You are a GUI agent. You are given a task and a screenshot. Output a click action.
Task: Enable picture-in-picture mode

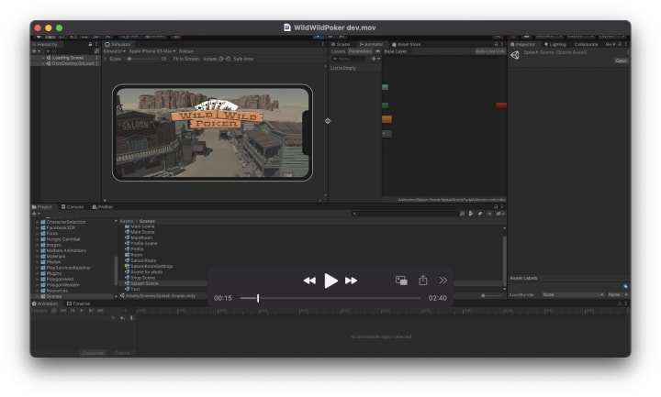[401, 281]
